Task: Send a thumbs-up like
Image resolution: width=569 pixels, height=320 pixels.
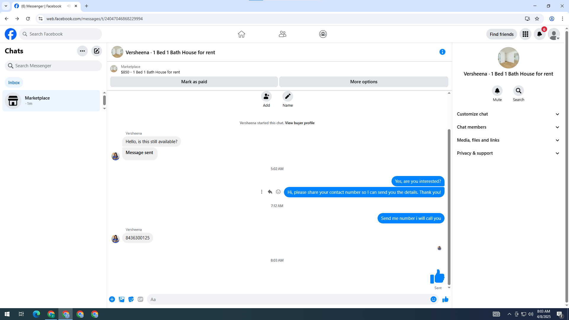Action: [x=445, y=299]
